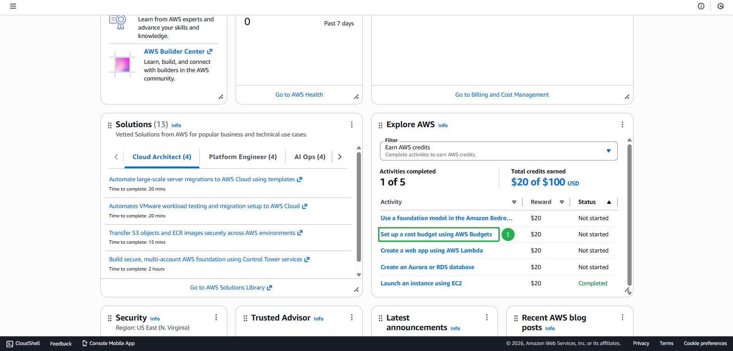The image size is (733, 351).
Task: Switch to the Platform Engineer (4) tab
Action: coord(243,157)
